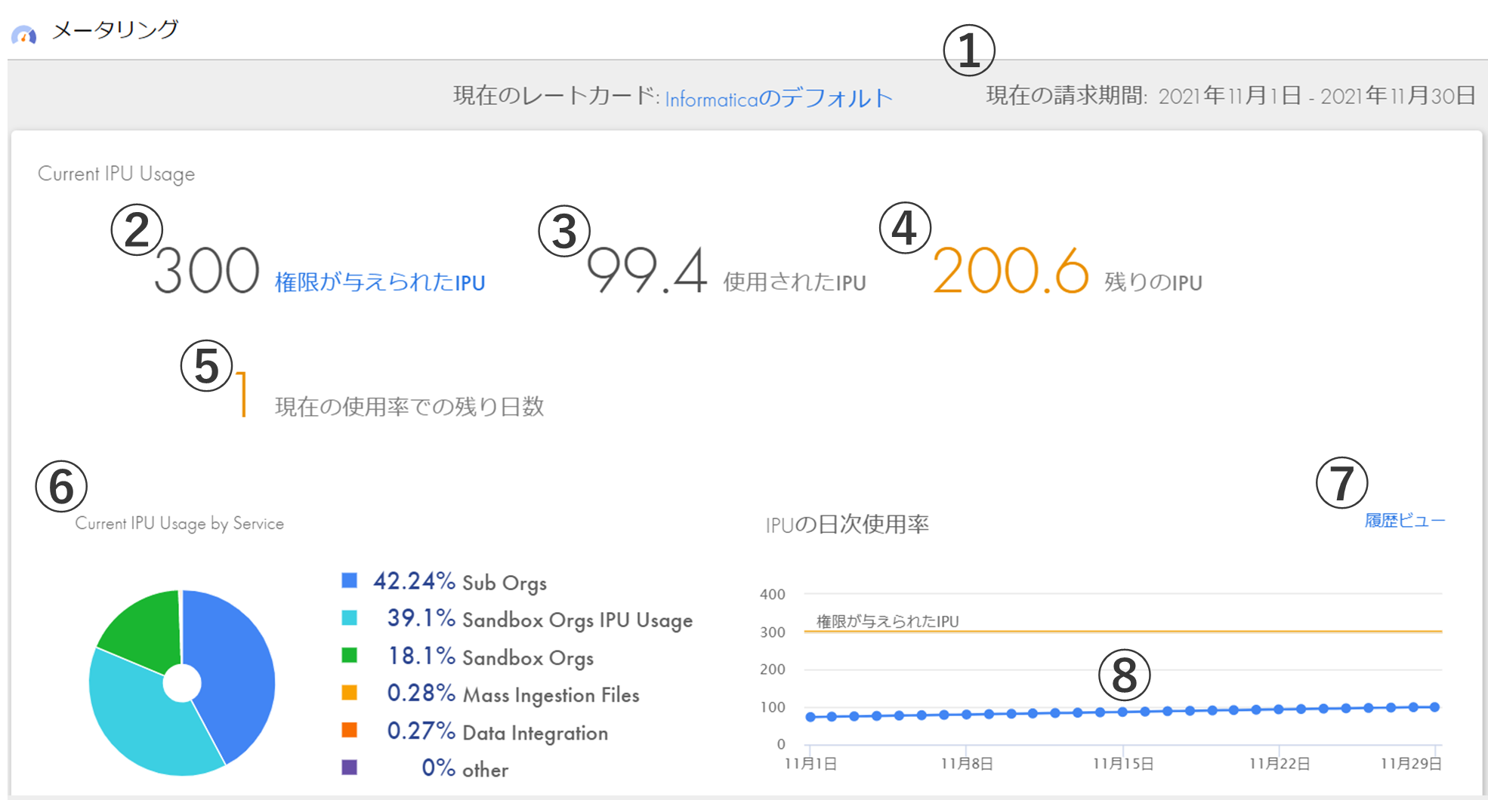Click the 300 entitled IPU value

pyautogui.click(x=207, y=270)
